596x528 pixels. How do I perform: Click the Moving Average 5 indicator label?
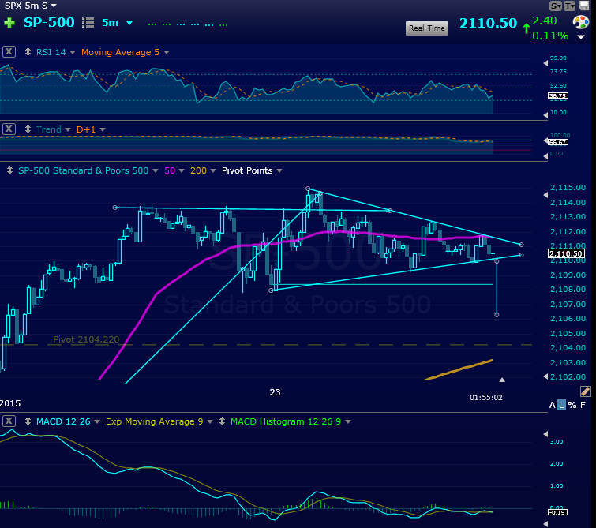[x=120, y=52]
